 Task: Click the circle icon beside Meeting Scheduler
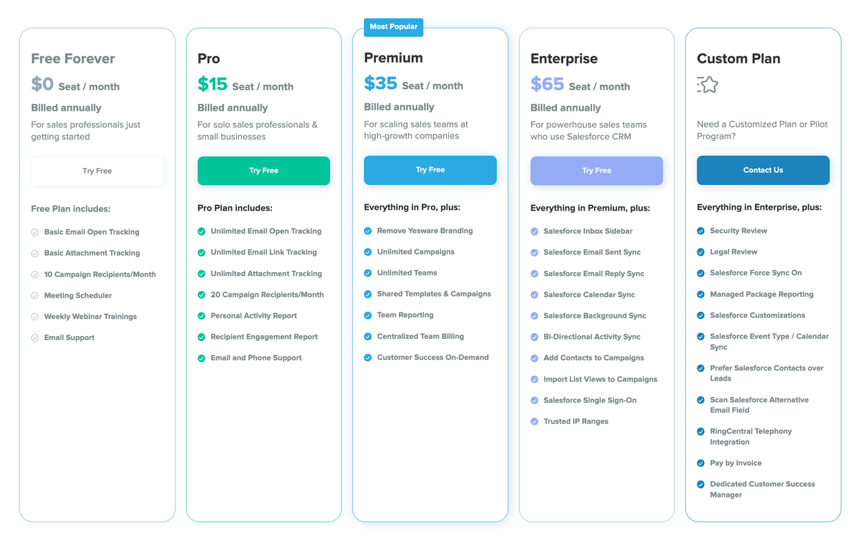click(x=34, y=295)
